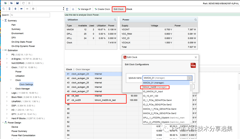Open search in the Utilization panel

(x=115, y=20)
